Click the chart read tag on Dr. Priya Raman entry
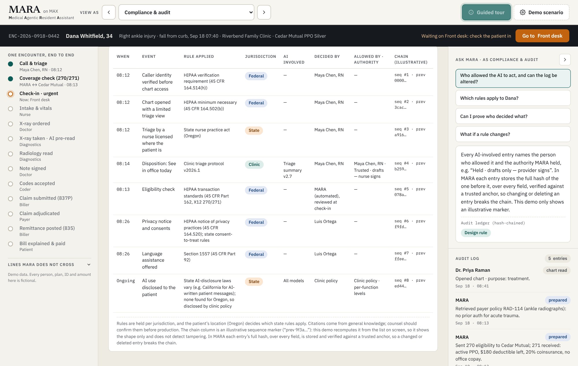 556,270
